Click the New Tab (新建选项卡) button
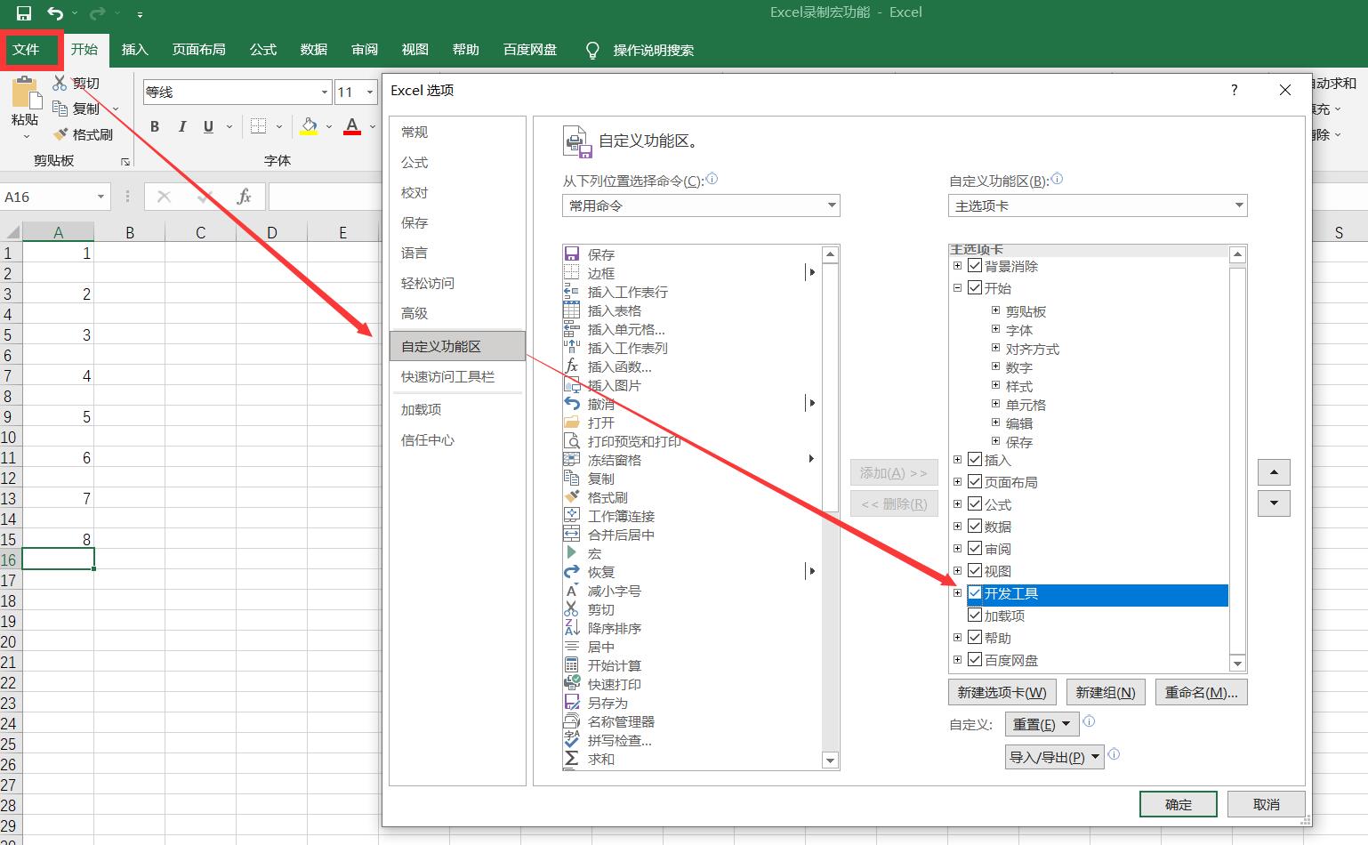Image resolution: width=1368 pixels, height=845 pixels. (1002, 692)
